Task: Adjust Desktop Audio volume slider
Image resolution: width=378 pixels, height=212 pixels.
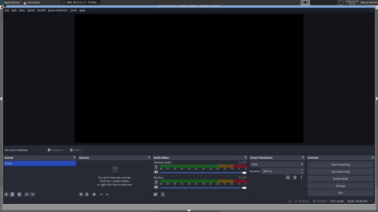Action: click(x=203, y=173)
